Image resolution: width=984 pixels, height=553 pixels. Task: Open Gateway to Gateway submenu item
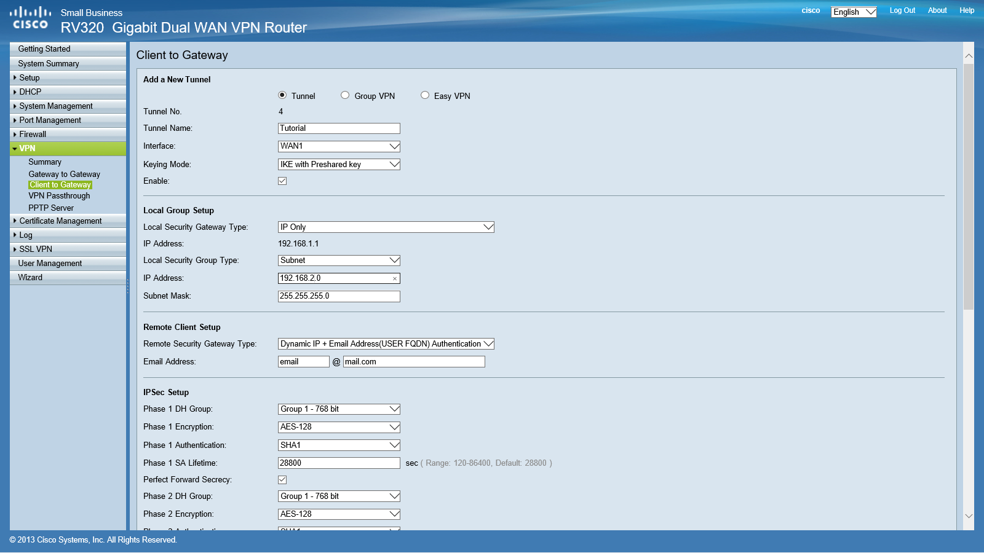tap(64, 175)
